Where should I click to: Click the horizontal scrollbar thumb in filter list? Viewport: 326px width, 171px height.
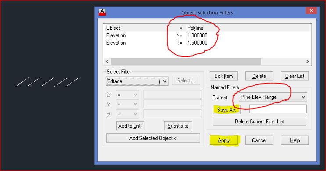click(186, 61)
